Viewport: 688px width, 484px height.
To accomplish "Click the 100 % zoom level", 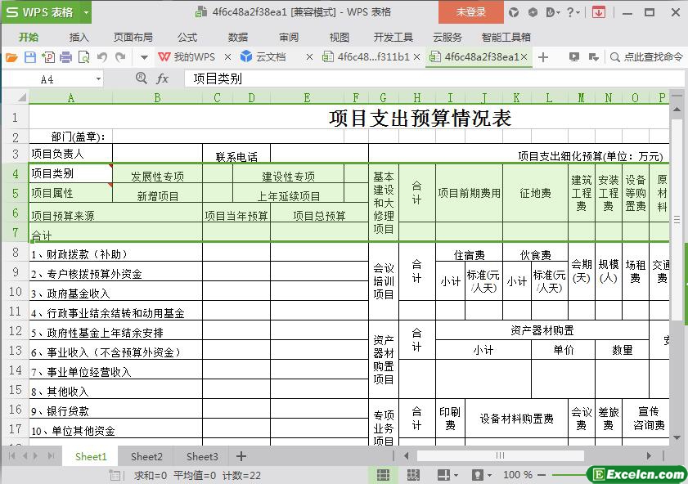I will (518, 475).
